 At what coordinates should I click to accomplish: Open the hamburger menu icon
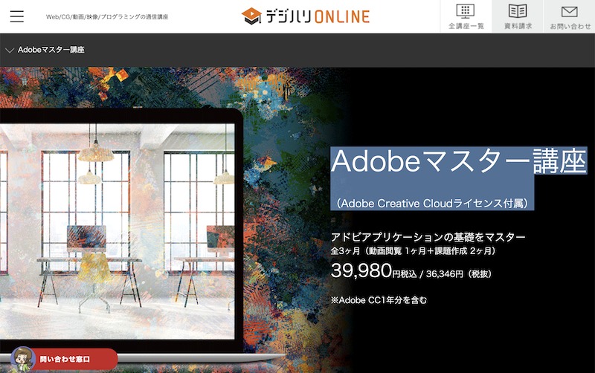click(x=16, y=16)
